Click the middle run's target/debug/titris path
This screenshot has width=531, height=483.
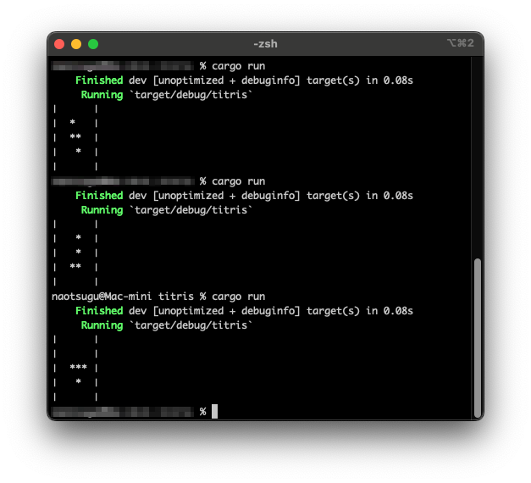point(191,209)
